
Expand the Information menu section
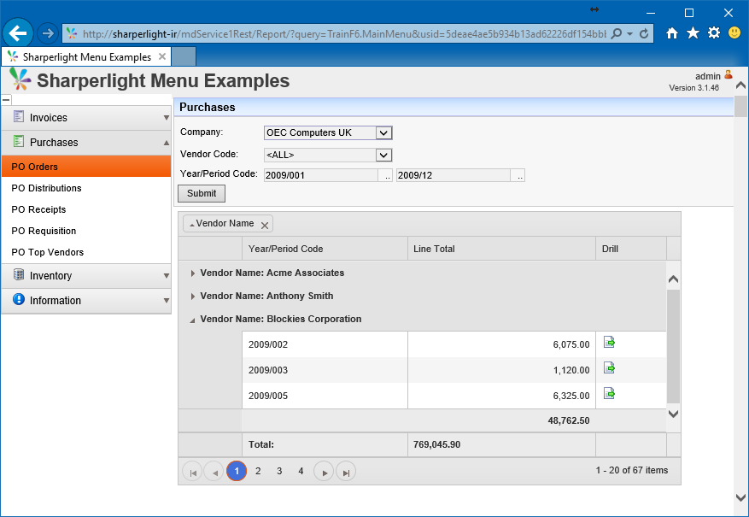(x=86, y=301)
